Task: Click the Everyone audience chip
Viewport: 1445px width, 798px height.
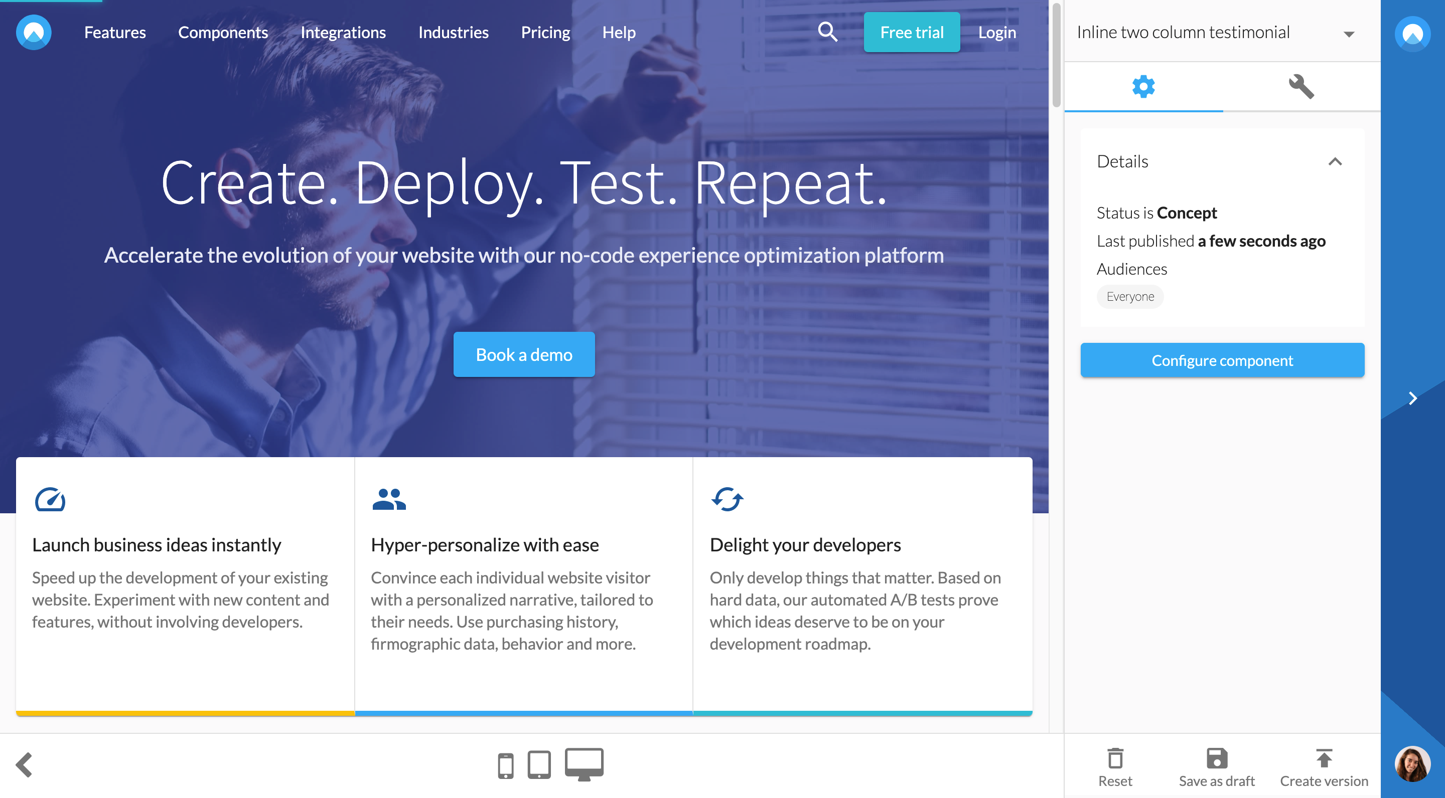Action: [1130, 296]
